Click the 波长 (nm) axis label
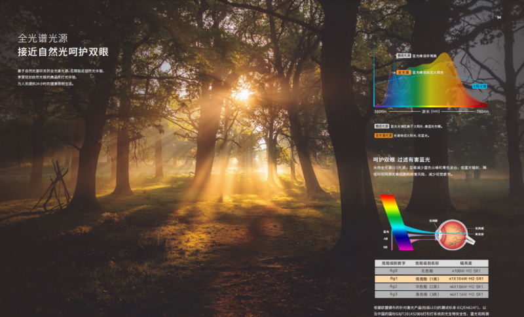Screen dimensions: 524x317 point(430,112)
